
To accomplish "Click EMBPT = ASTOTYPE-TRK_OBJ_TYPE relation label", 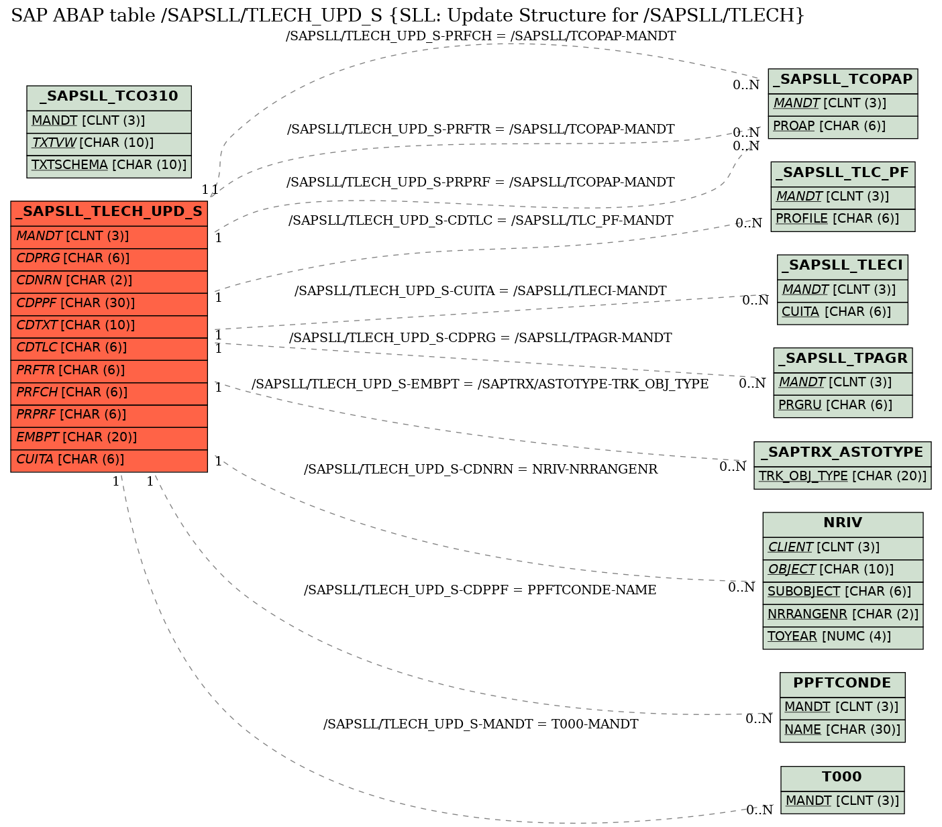I will [480, 384].
